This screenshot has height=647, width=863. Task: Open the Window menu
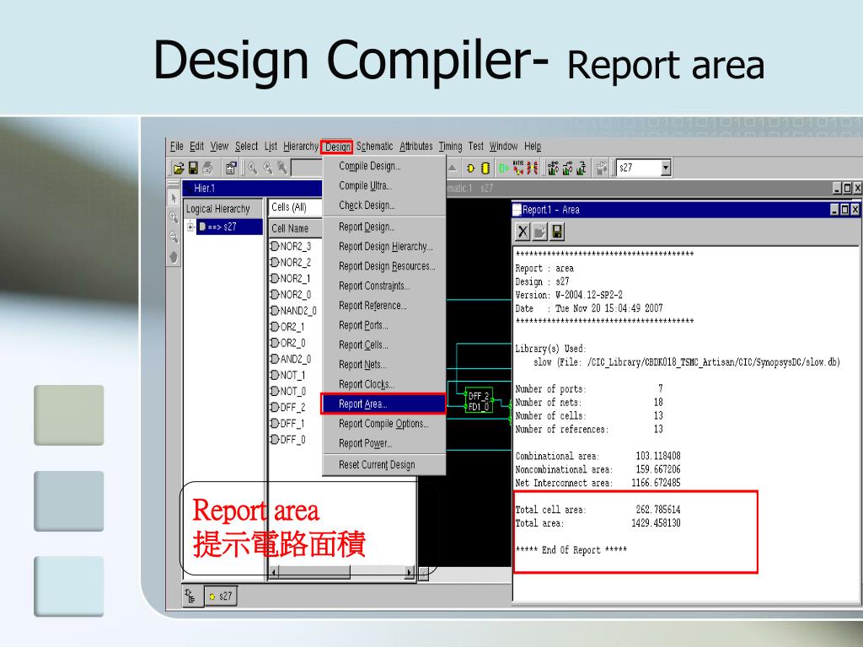coord(504,147)
